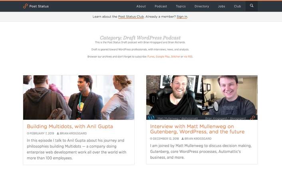The image size is (282, 172).
Task: Click the author icon beside Brian Krogsgard on Multidots post
Action: pos(58,133)
